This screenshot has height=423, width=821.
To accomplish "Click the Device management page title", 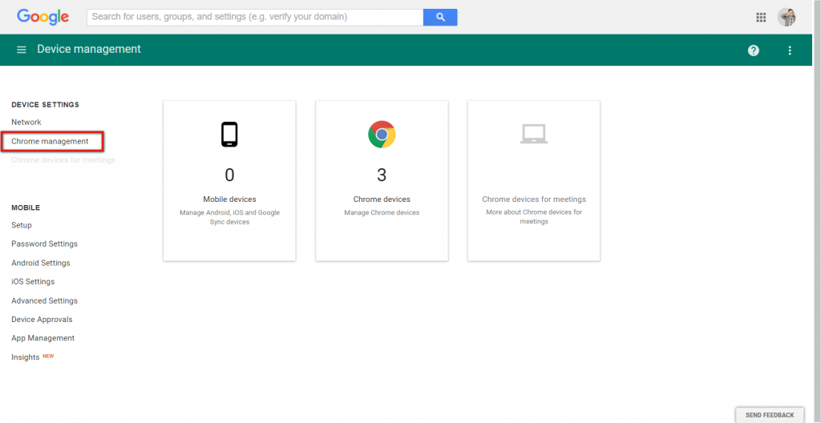I will point(89,49).
